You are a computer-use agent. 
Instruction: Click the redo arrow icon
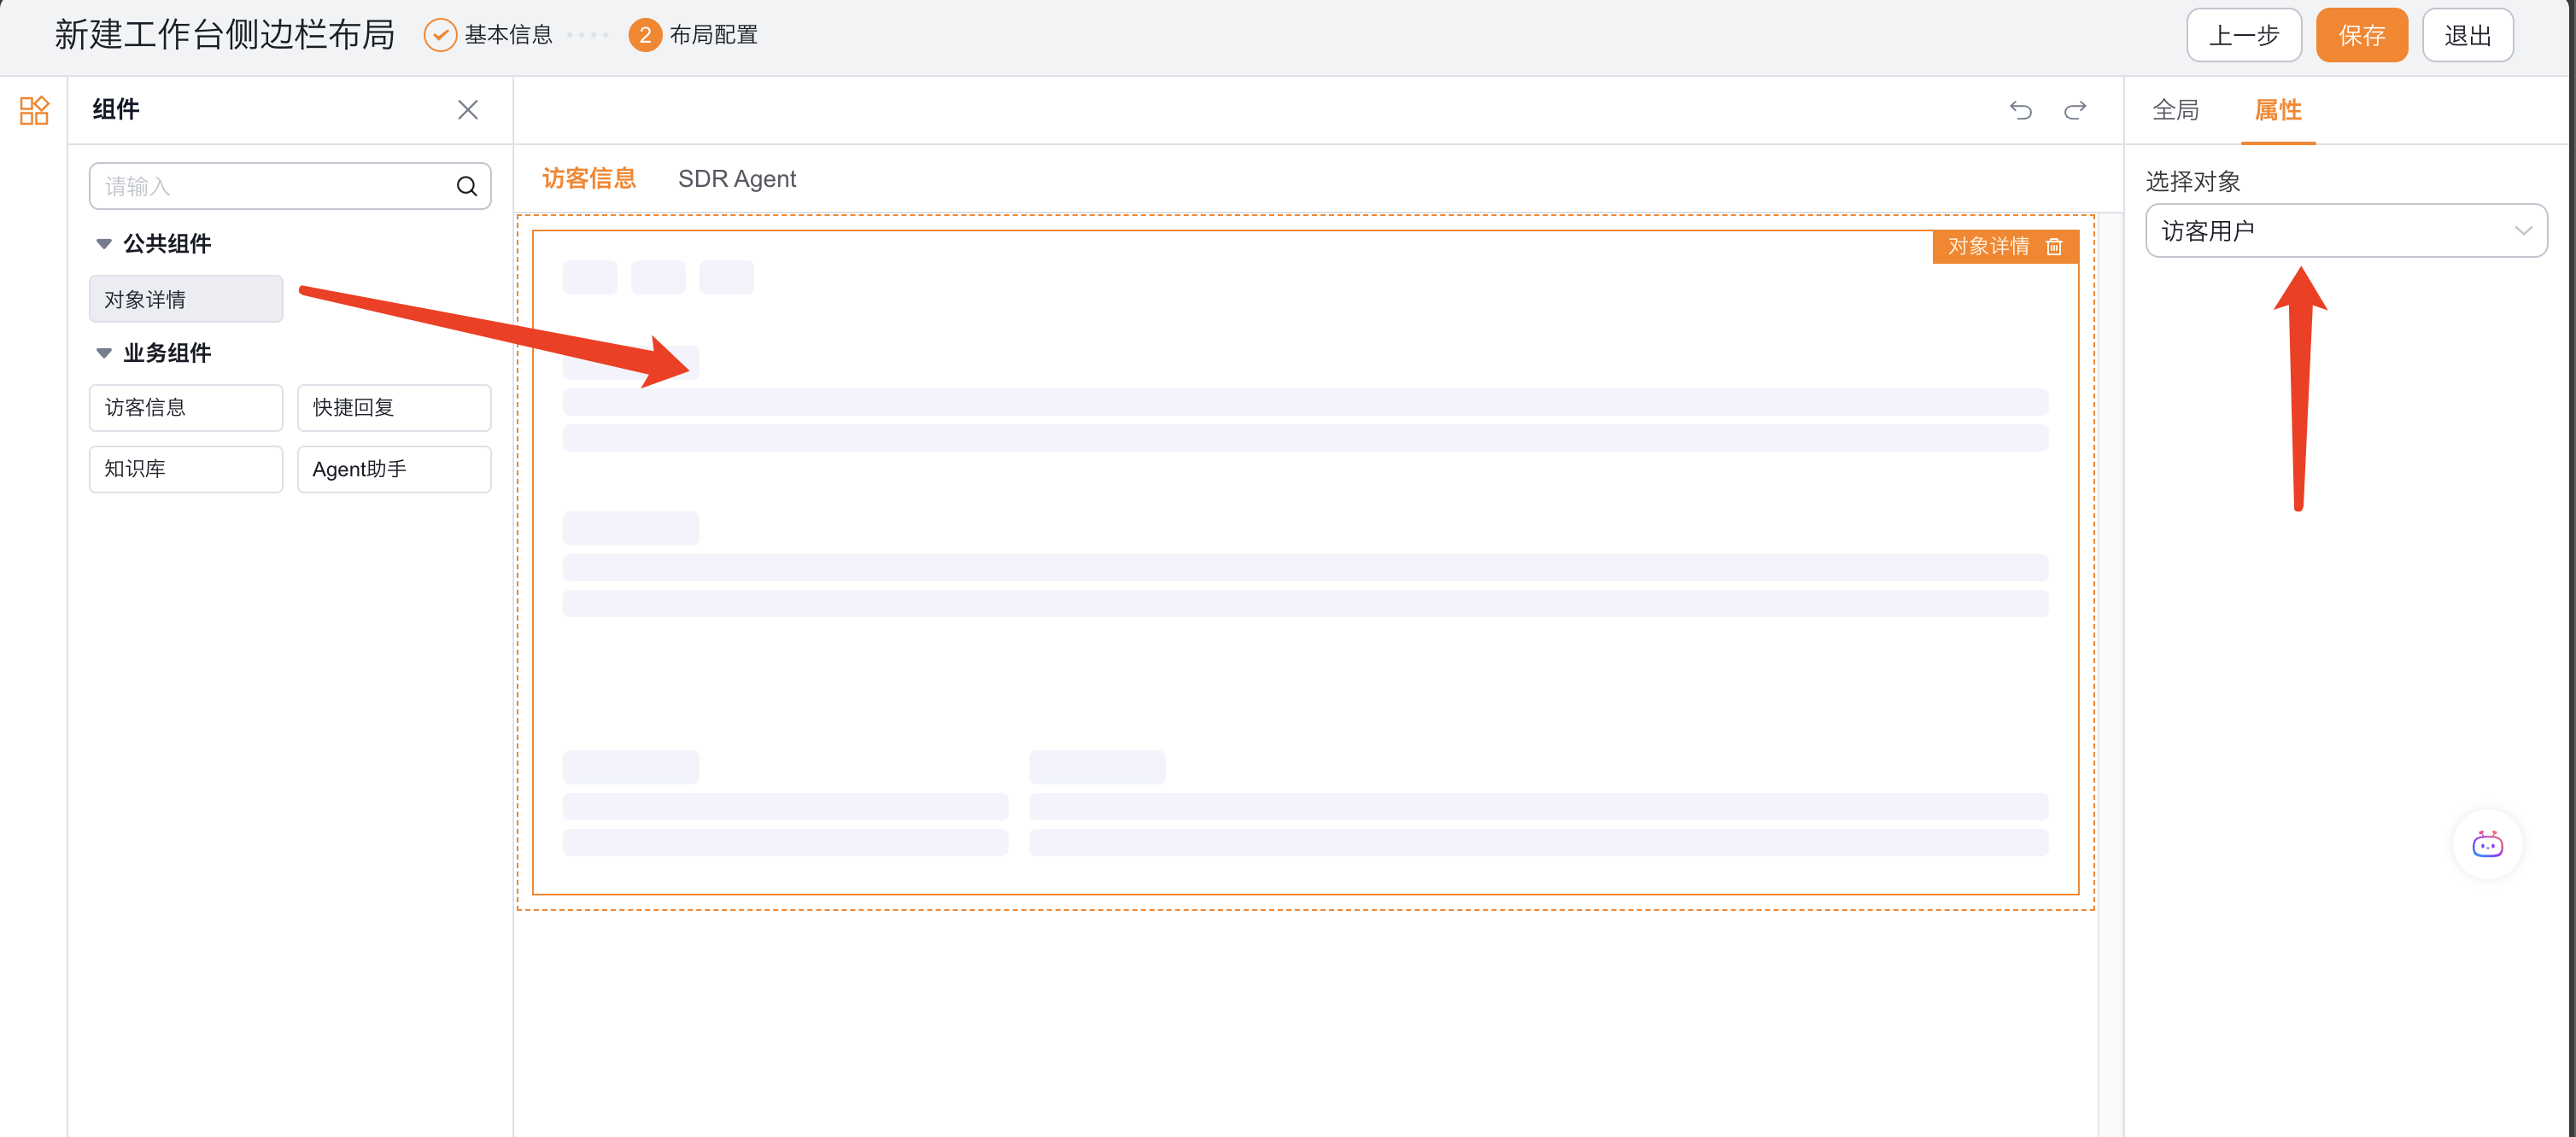point(2075,110)
